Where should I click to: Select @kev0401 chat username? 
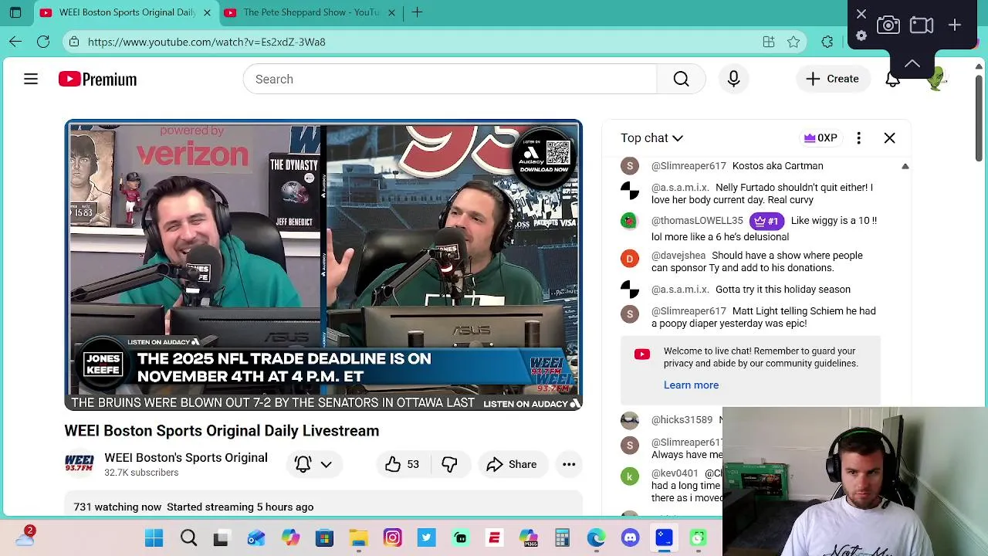675,473
